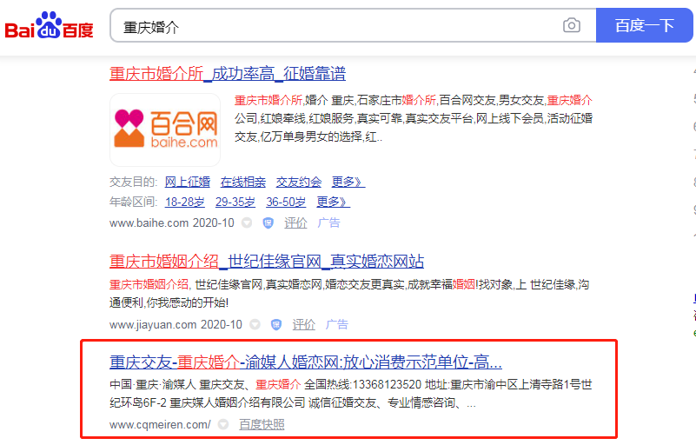Click the 百度一下 search button
The height and width of the screenshot is (445, 696).
644,25
